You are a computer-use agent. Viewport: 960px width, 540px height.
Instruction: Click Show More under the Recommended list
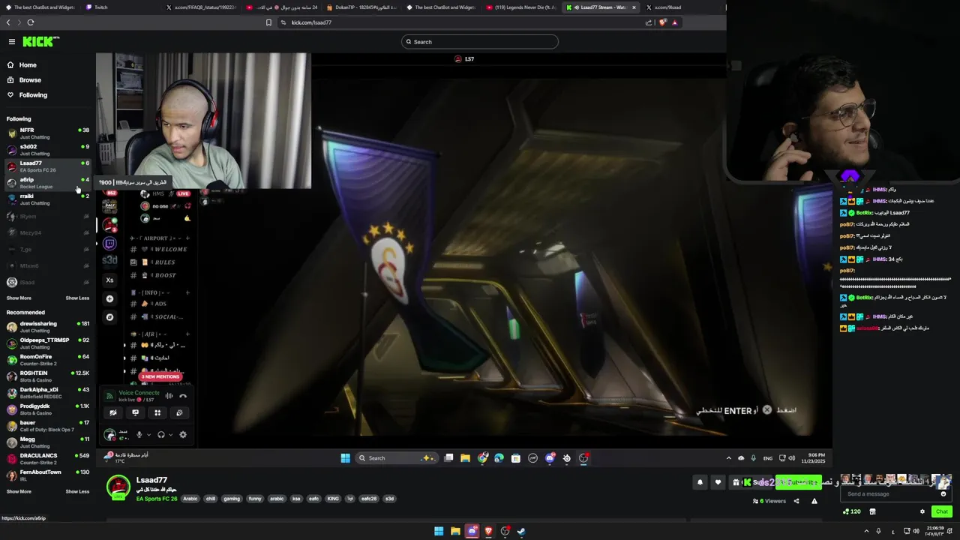[x=19, y=492]
